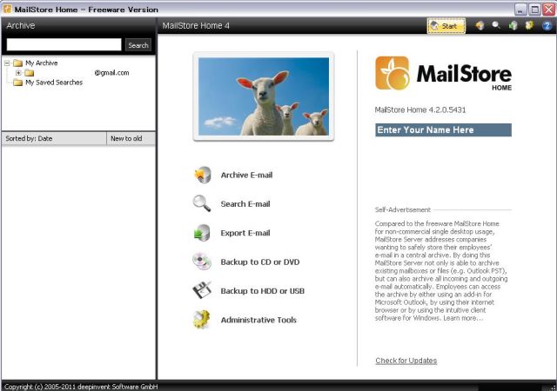Click the Backup to HDD or USB floppy icon

pyautogui.click(x=202, y=290)
